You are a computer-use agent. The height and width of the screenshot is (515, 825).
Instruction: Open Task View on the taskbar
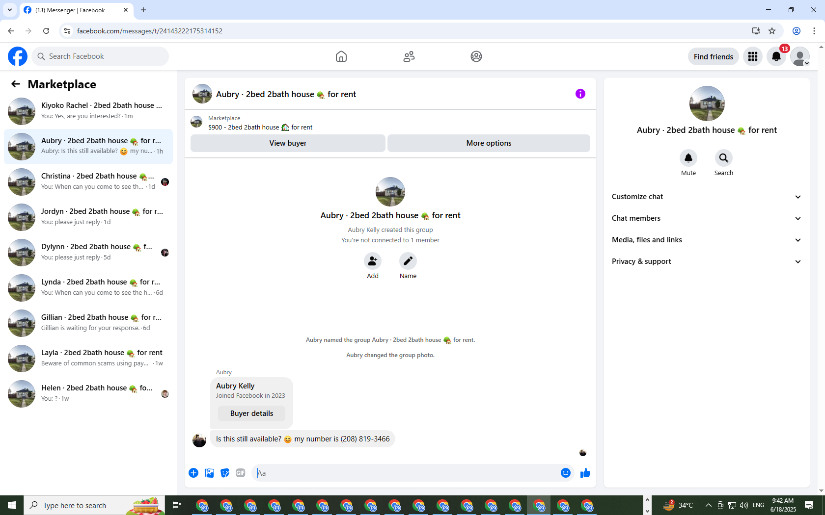click(x=177, y=505)
